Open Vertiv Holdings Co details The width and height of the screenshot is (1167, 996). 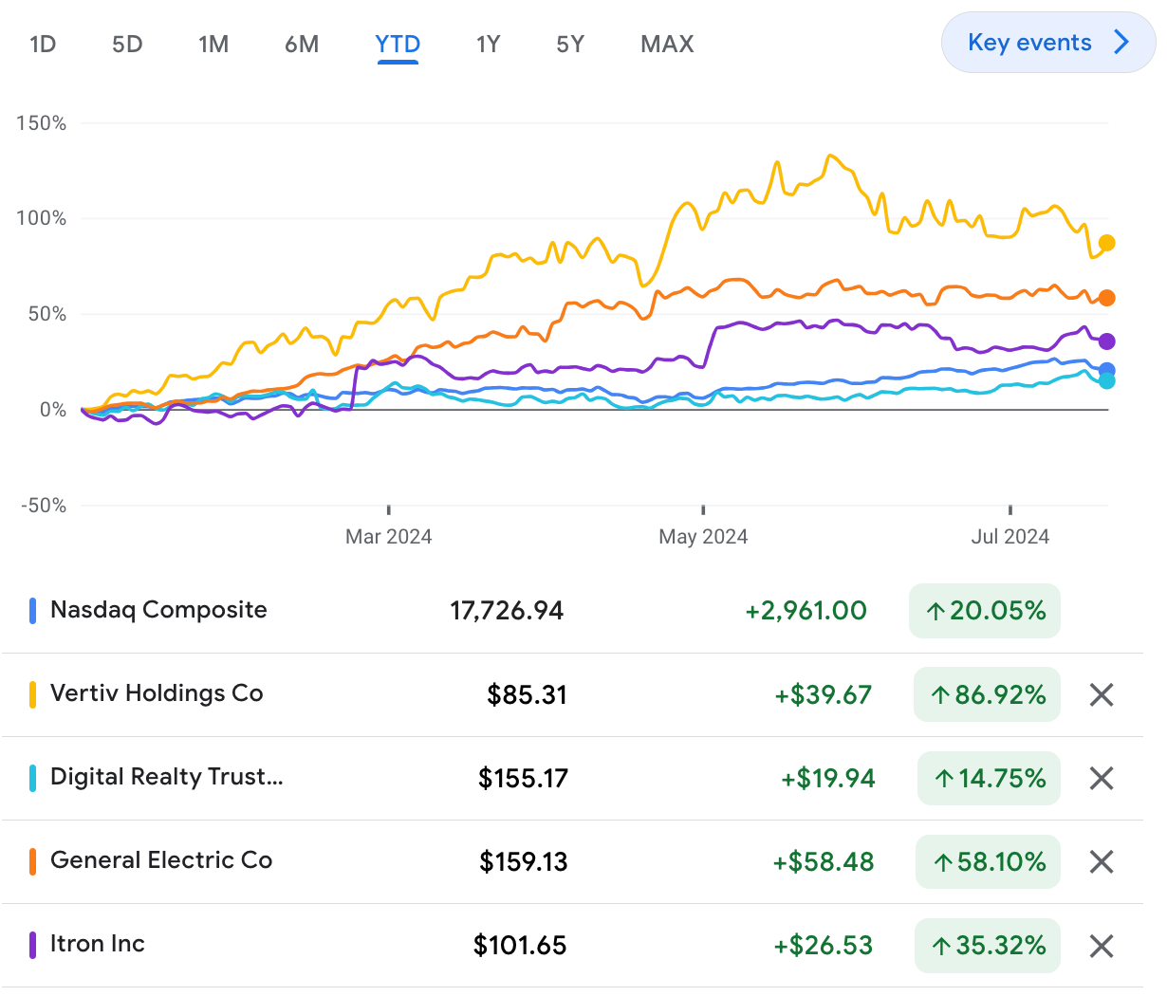point(572,694)
